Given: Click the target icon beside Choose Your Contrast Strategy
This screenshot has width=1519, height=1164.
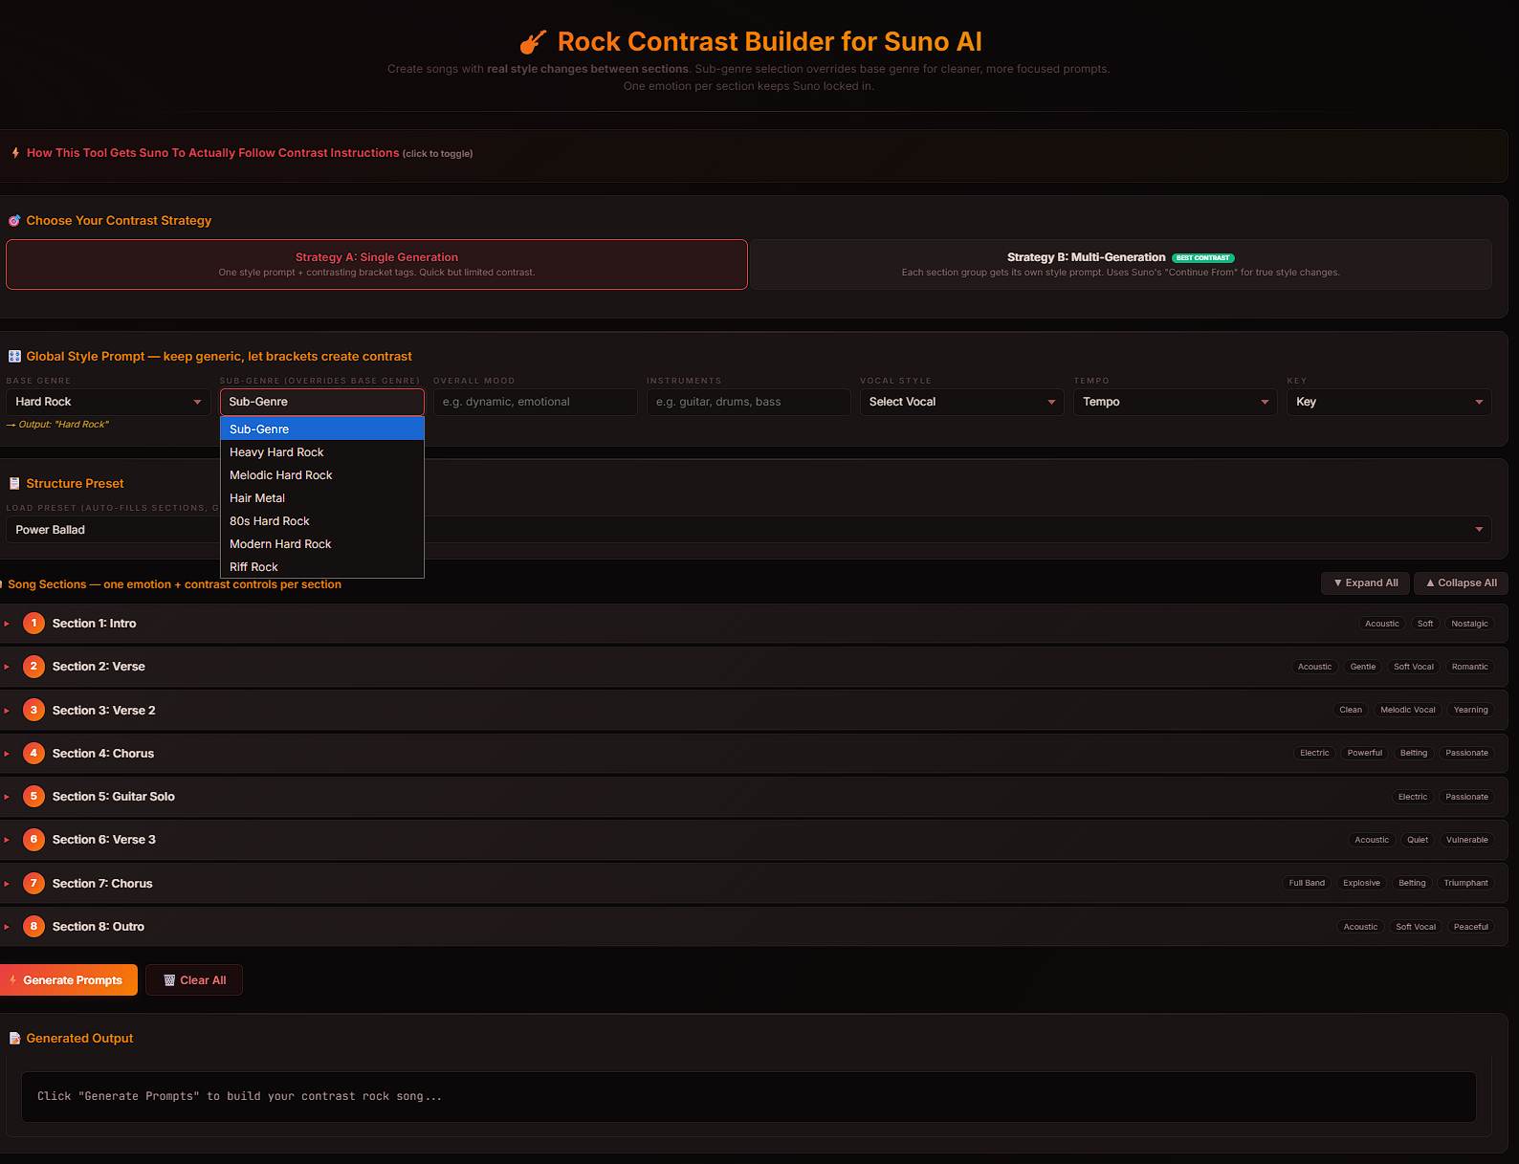Looking at the screenshot, I should coord(14,221).
